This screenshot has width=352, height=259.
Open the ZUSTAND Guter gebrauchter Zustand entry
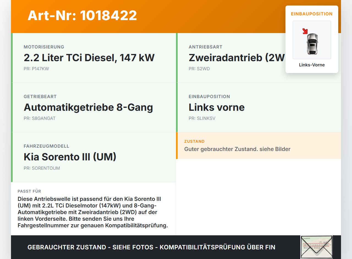pyautogui.click(x=237, y=149)
